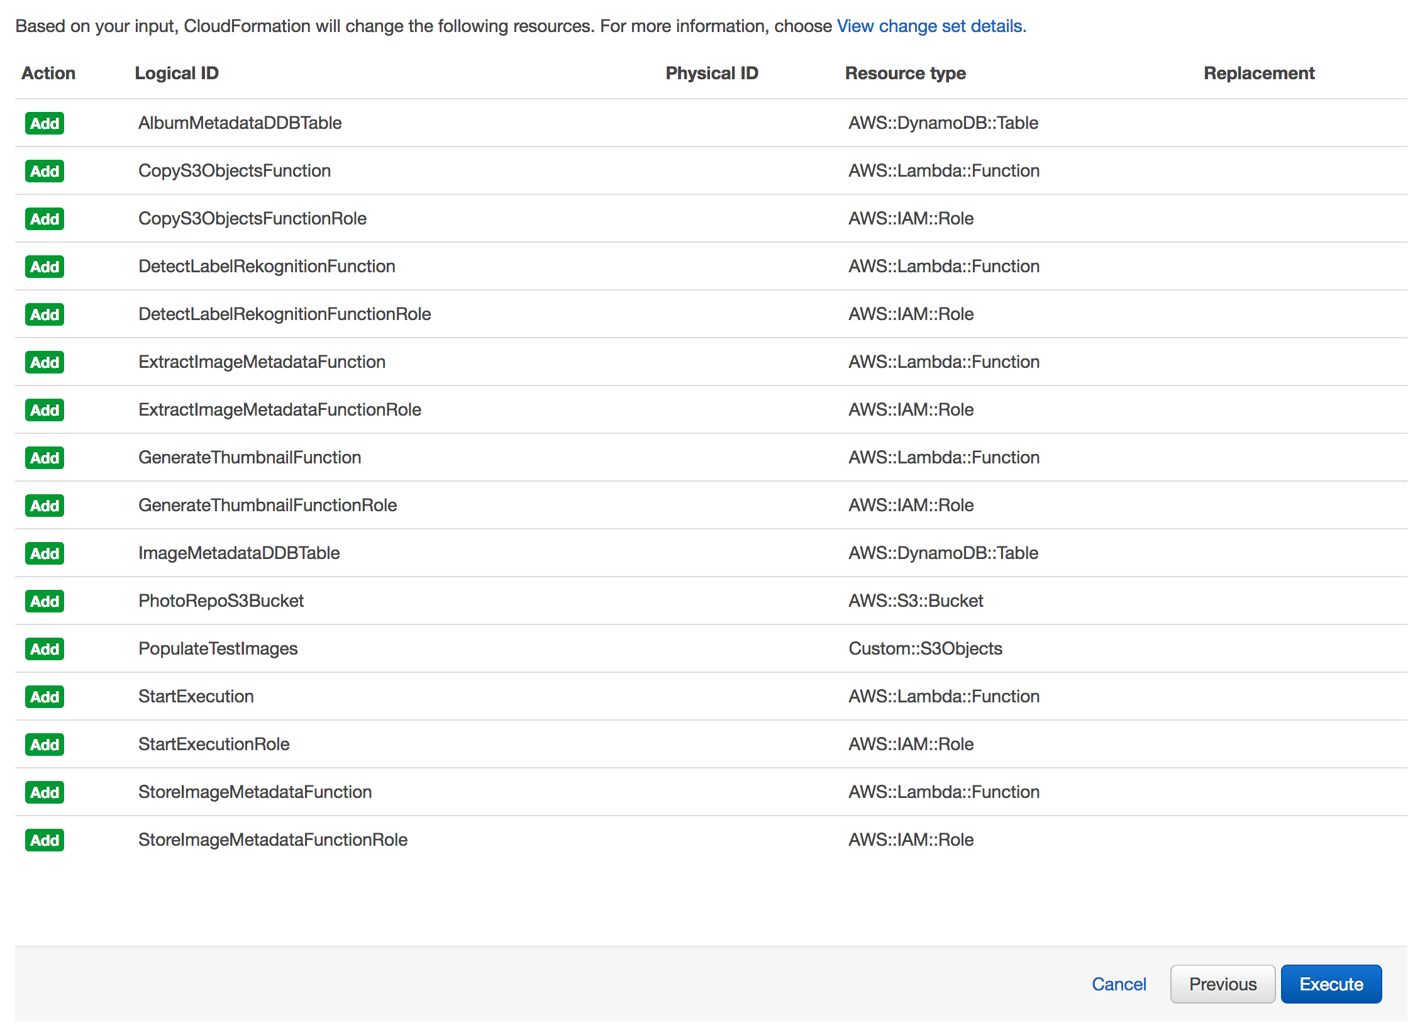Click Add badge for StartExecution row
This screenshot has width=1420, height=1030.
pos(45,697)
